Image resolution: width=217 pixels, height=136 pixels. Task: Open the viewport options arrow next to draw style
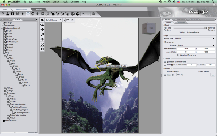coord(72,20)
